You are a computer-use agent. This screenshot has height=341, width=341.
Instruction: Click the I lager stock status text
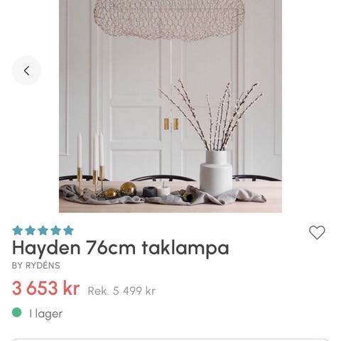pyautogui.click(x=46, y=314)
